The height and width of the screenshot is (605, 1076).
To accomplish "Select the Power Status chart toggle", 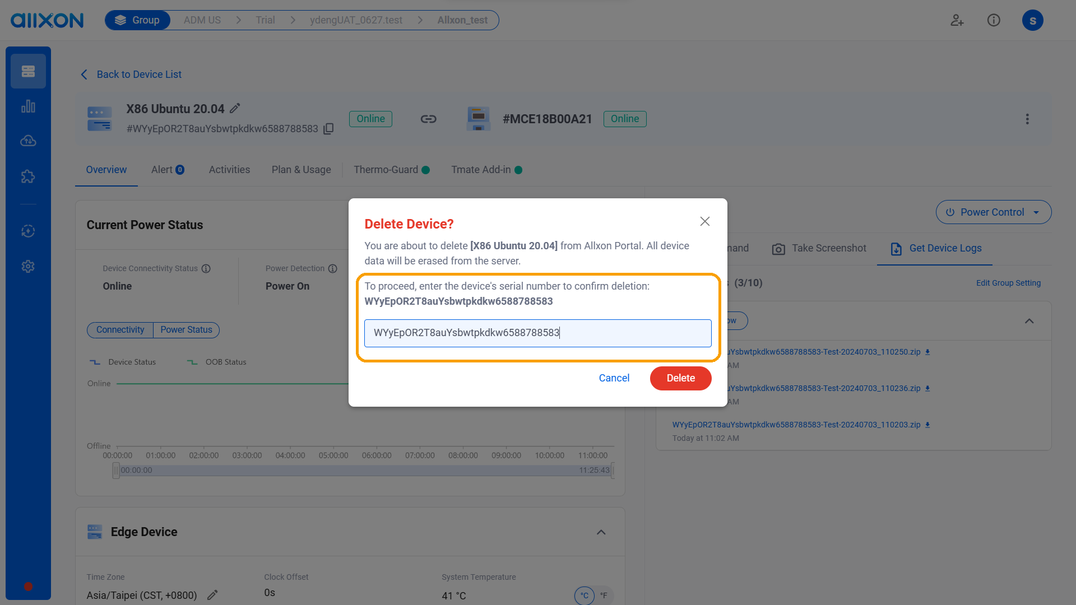I will 186,330.
